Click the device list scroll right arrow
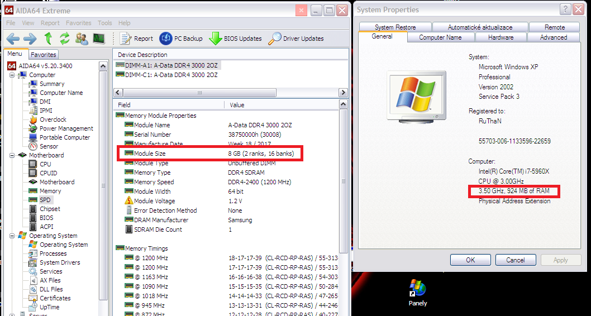Screen dimensions: 591x316 pyautogui.click(x=343, y=93)
